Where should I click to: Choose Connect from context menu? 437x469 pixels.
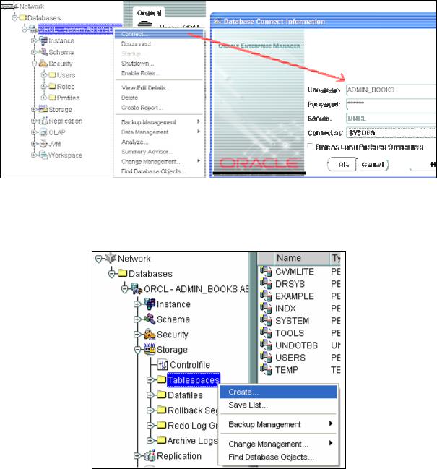[x=160, y=34]
